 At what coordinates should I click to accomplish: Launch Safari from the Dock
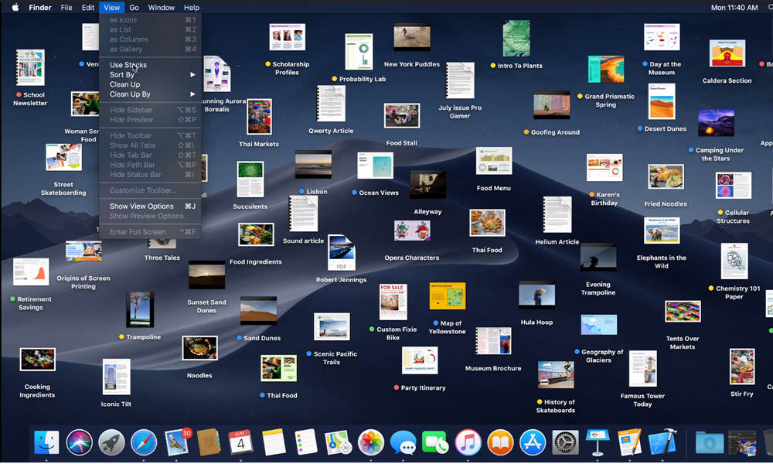[x=144, y=442]
